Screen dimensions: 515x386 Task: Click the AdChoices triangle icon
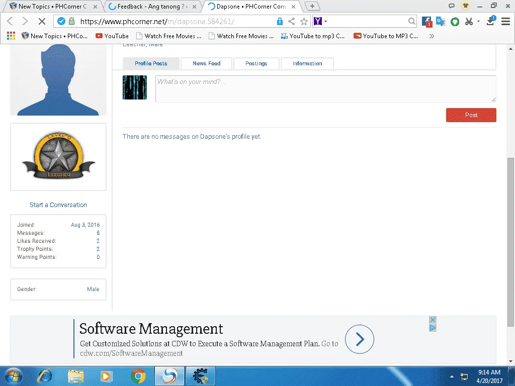[x=433, y=328]
